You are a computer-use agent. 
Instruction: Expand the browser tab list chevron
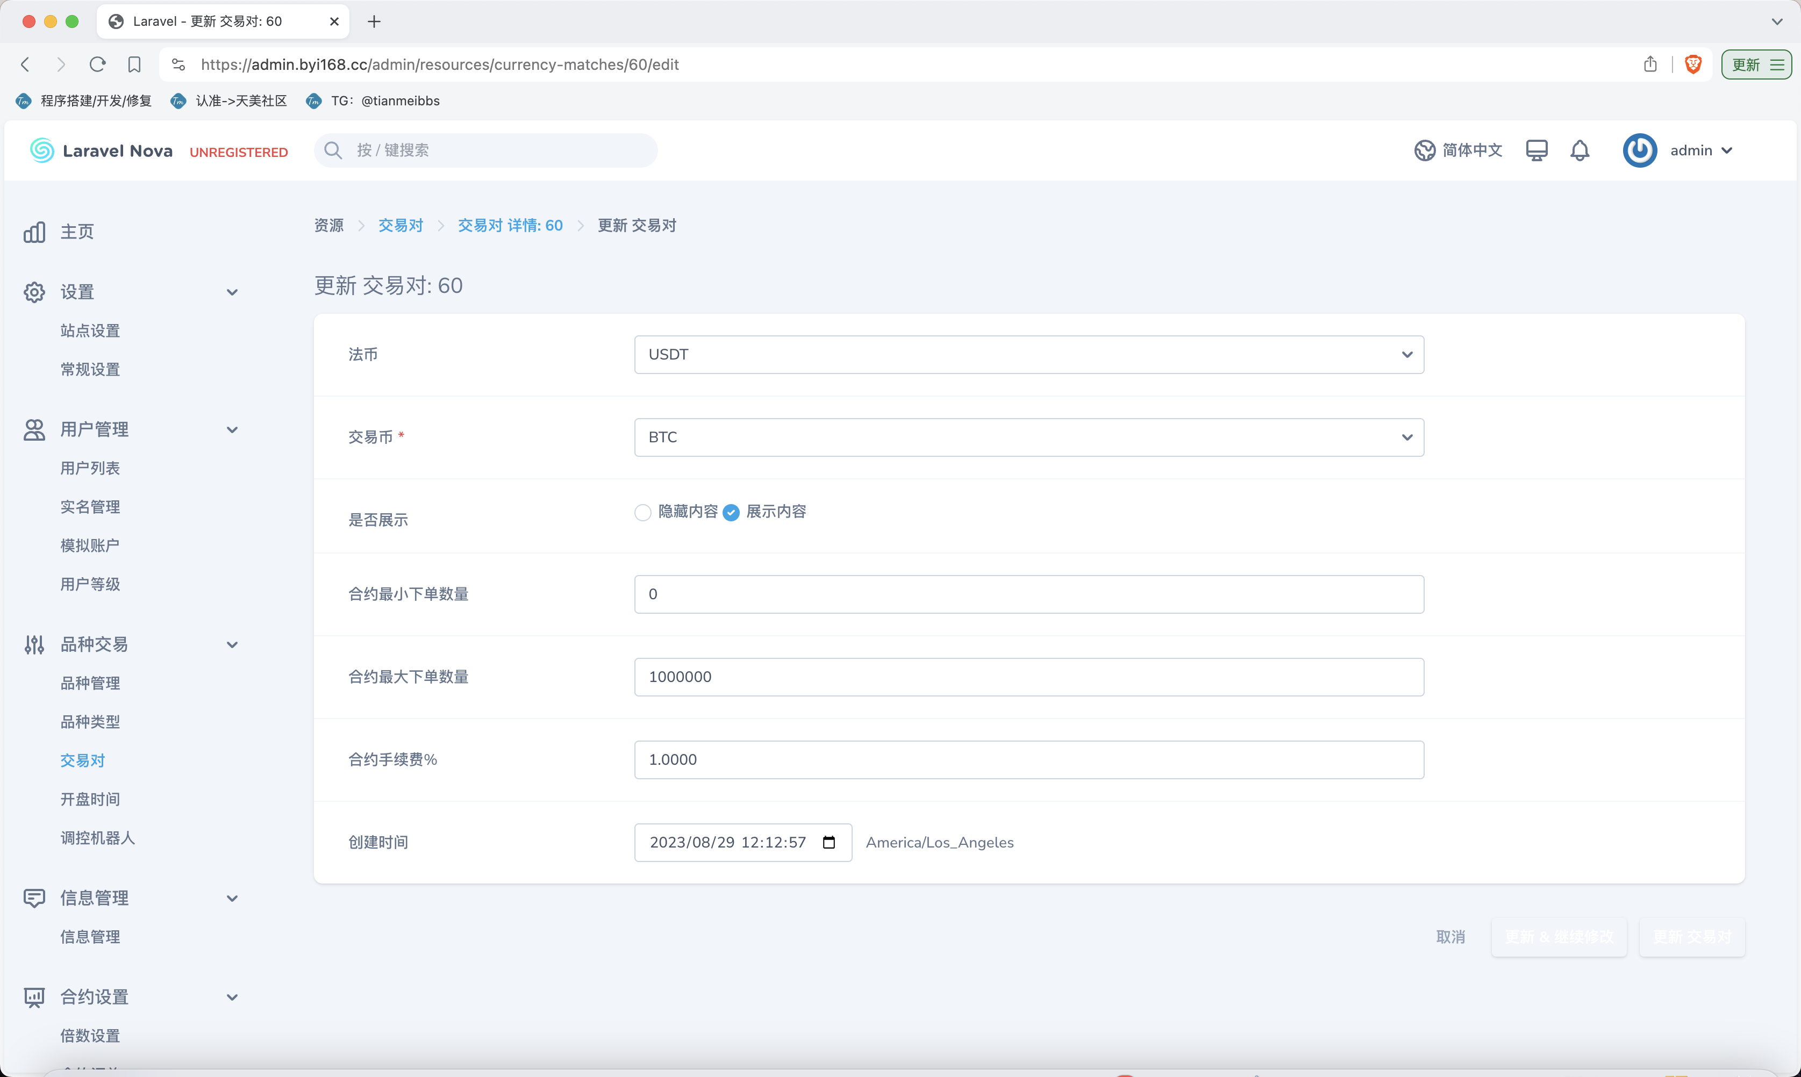[1776, 22]
